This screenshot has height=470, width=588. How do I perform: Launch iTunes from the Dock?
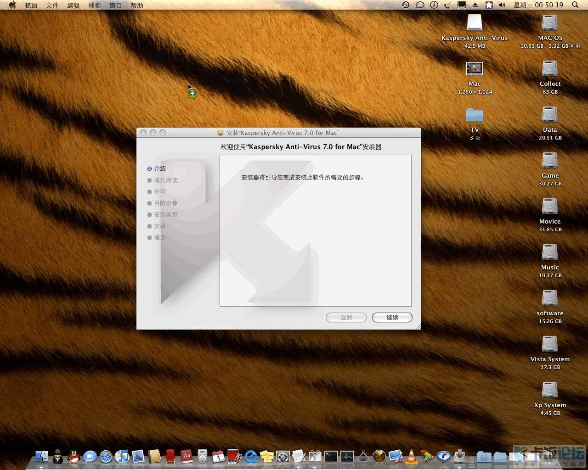122,456
